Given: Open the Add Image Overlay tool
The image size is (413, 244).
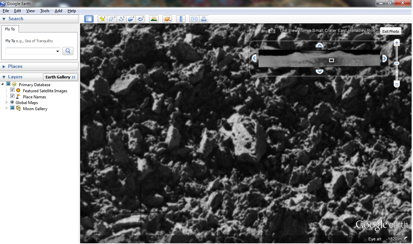Looking at the screenshot, I should pyautogui.click(x=131, y=19).
